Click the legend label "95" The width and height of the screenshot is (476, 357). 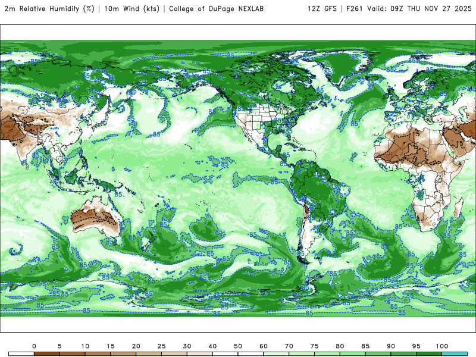click(x=416, y=346)
